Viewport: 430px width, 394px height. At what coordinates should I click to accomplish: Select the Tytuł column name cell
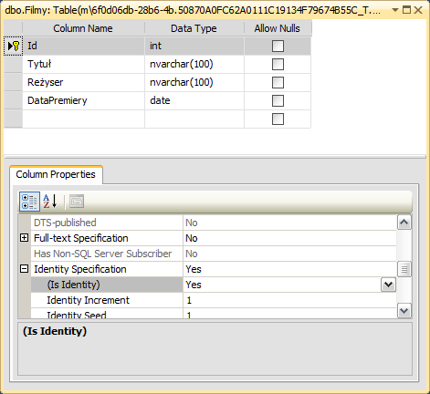point(83,64)
